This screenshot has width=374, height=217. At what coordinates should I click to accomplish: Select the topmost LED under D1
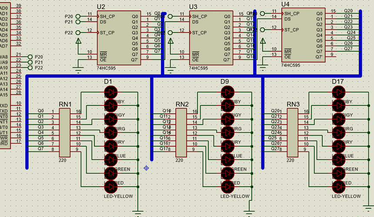[x=110, y=92]
